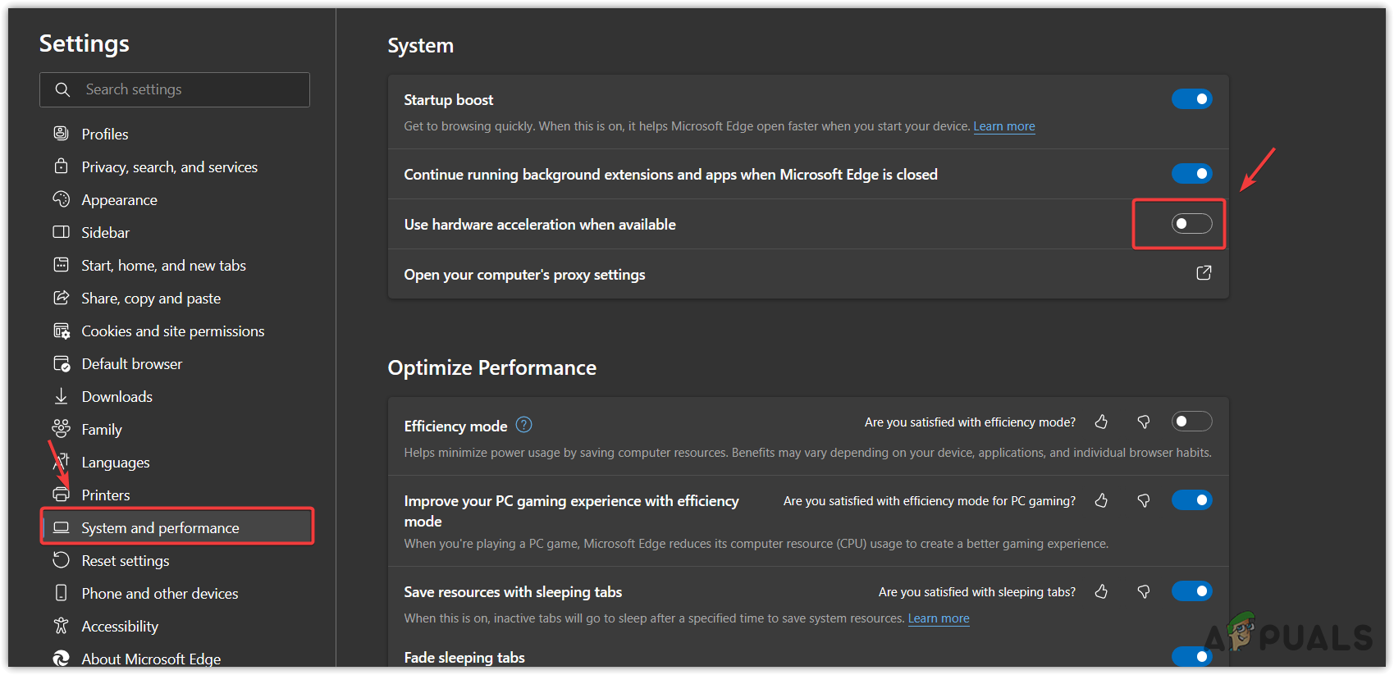This screenshot has height=675, width=1394.
Task: Open the Profiles settings section
Action: coord(104,134)
